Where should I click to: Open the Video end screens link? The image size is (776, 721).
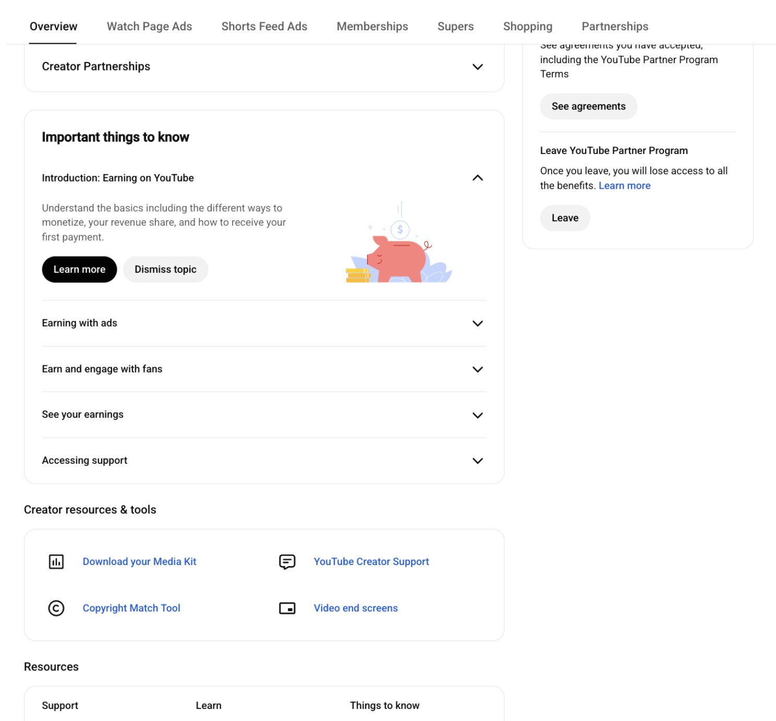pos(356,608)
